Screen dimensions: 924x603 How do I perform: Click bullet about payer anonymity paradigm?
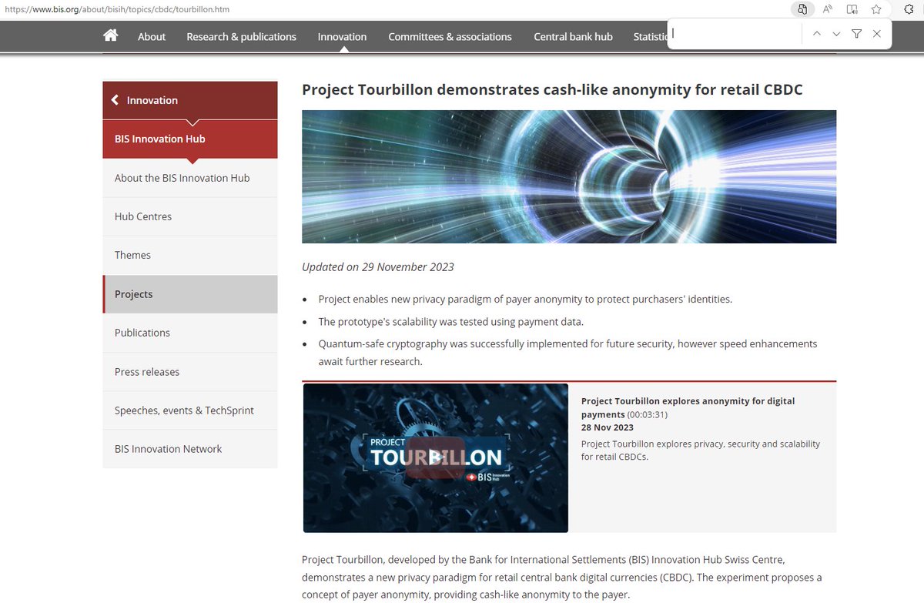pos(525,299)
